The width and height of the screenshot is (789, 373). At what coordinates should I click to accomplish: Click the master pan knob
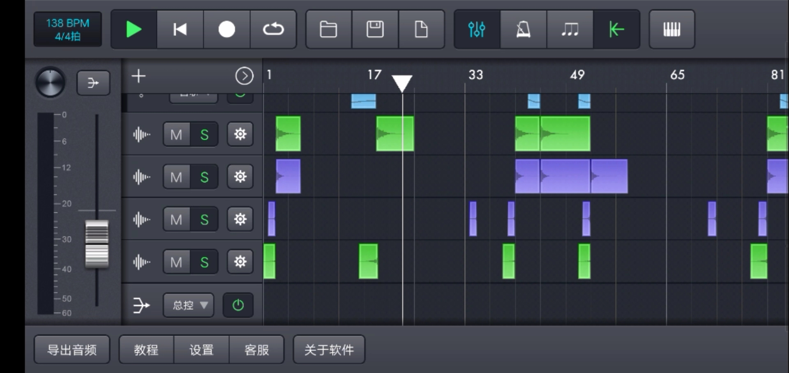[x=50, y=82]
